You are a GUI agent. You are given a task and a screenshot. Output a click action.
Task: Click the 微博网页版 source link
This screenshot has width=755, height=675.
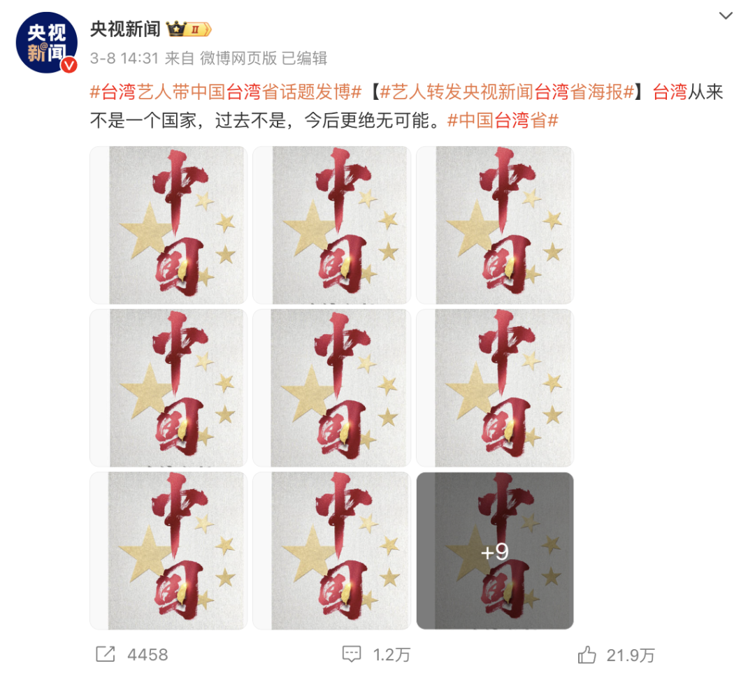coord(238,58)
